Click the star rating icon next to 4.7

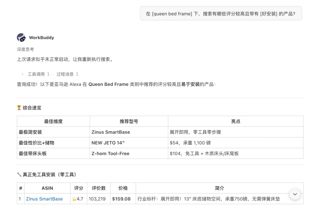click(x=74, y=199)
